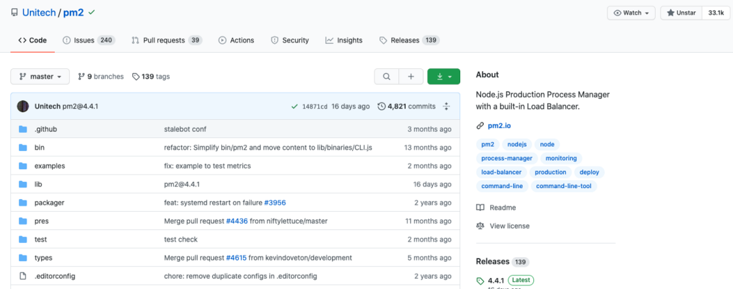The width and height of the screenshot is (733, 289).
Task: Switch to the Issues tab
Action: (x=88, y=41)
